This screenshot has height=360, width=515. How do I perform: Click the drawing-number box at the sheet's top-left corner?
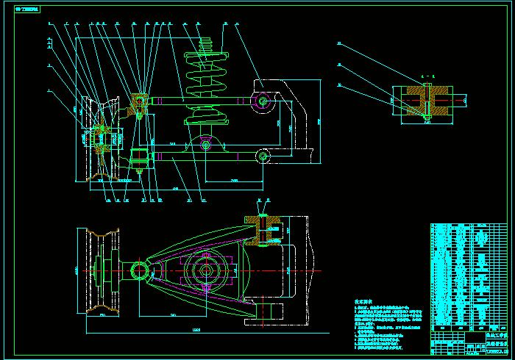click(27, 9)
